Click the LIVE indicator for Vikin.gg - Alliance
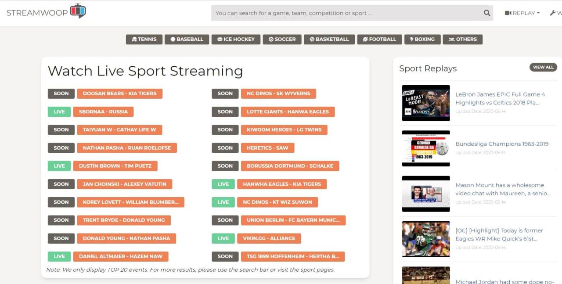 click(223, 238)
